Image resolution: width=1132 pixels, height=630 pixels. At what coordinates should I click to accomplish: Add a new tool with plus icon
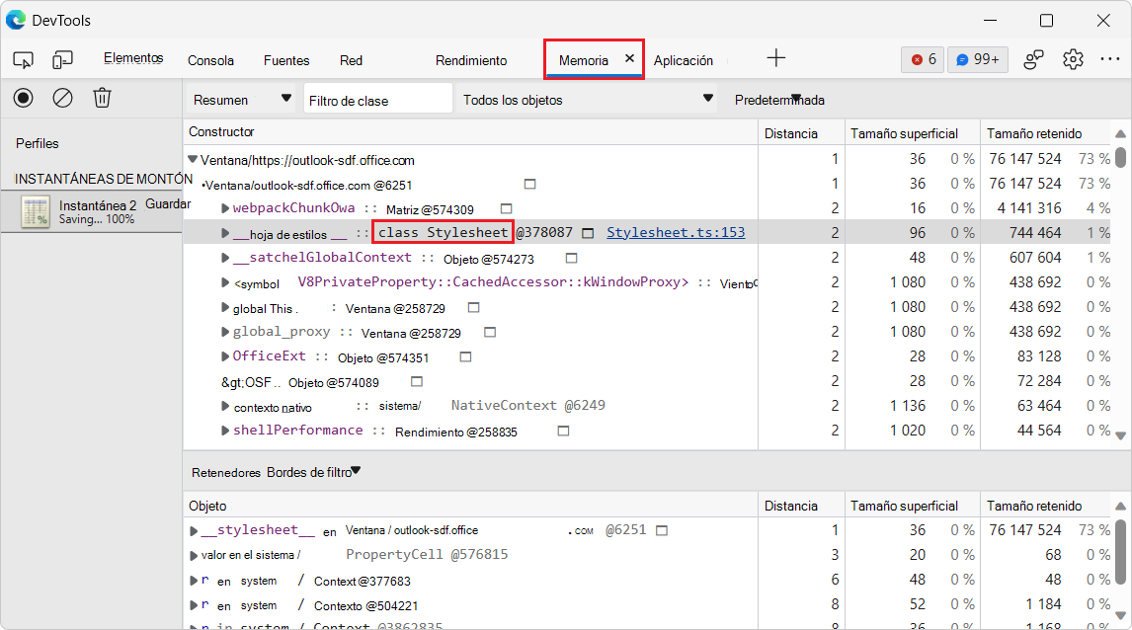776,57
